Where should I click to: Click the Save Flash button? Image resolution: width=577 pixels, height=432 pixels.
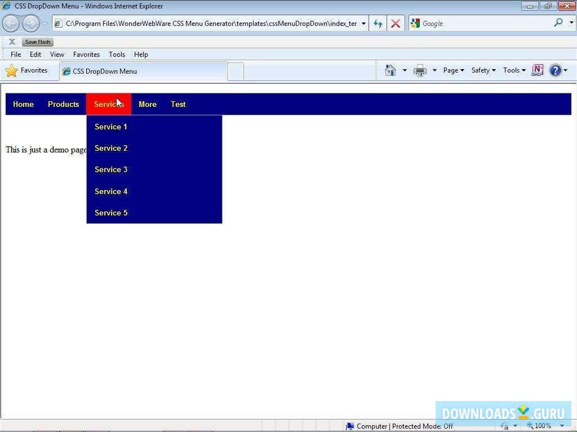click(38, 42)
